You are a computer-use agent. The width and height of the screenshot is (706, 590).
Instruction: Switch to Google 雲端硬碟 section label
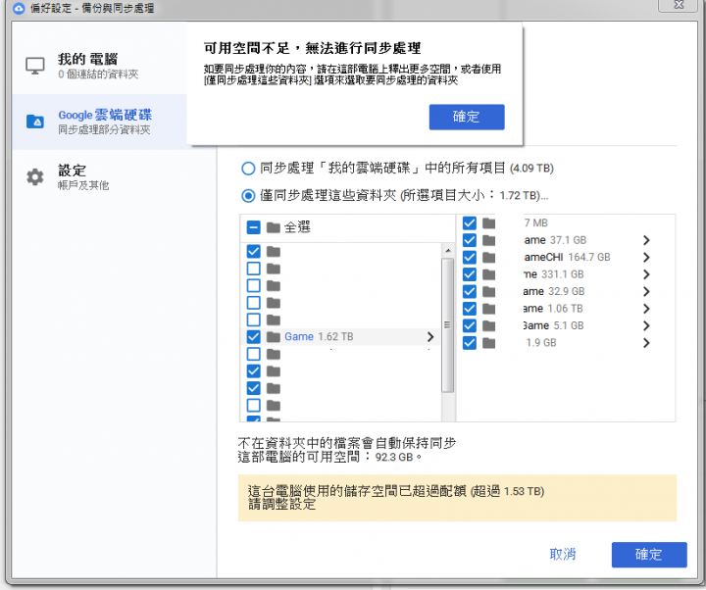click(105, 115)
